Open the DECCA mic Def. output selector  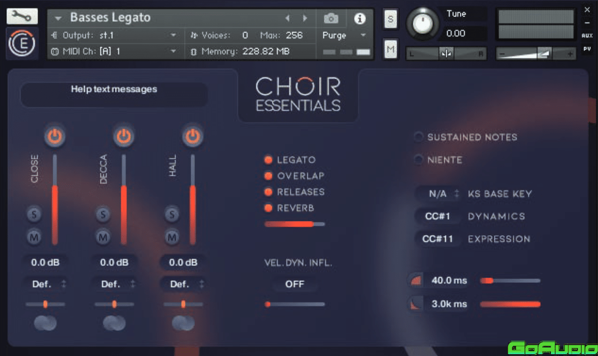pyautogui.click(x=114, y=284)
